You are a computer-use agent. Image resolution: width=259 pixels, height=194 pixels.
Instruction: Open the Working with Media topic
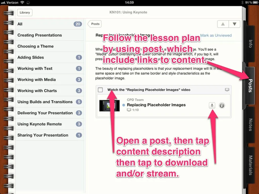point(49,80)
